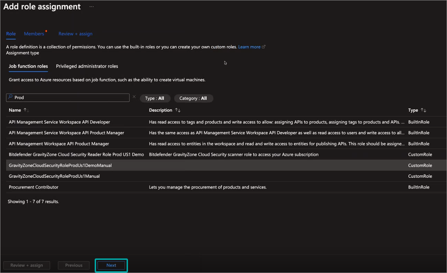Sort by Type column arrows
Viewport: 447px width, 273px height.
pyautogui.click(x=423, y=110)
